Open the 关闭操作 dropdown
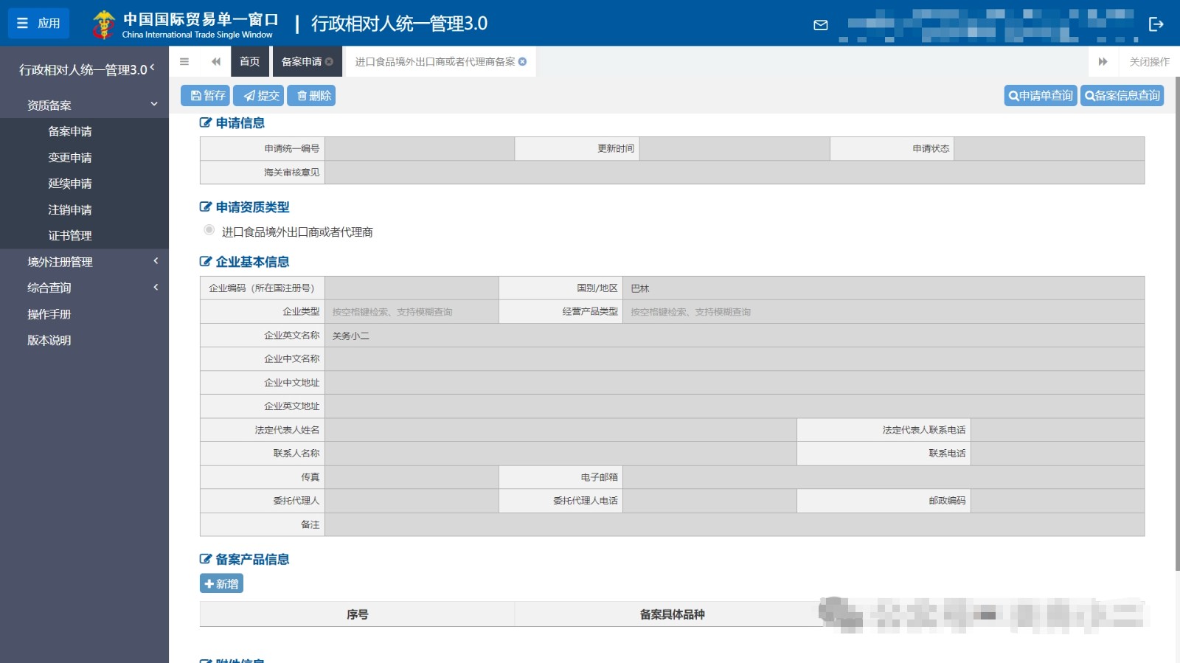 1149,62
